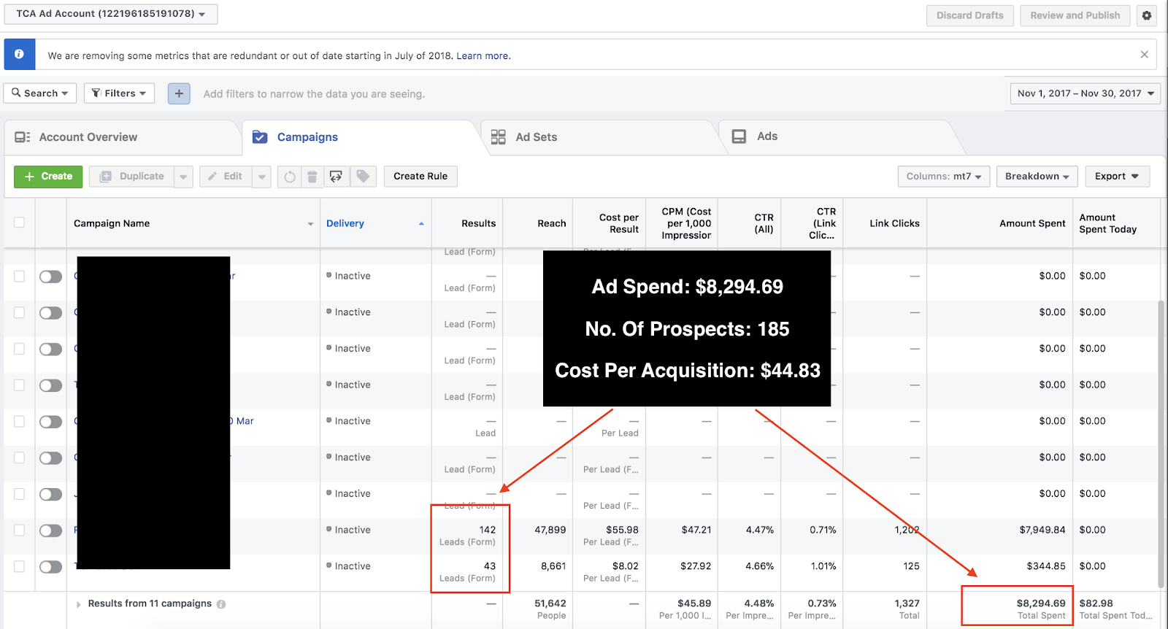The height and width of the screenshot is (629, 1168).
Task: Click the blue info icon in notice
Action: (20, 55)
